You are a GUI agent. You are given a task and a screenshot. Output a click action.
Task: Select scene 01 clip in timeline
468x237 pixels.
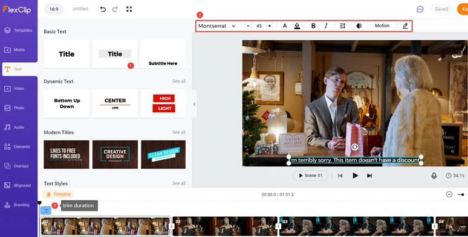click(105, 226)
